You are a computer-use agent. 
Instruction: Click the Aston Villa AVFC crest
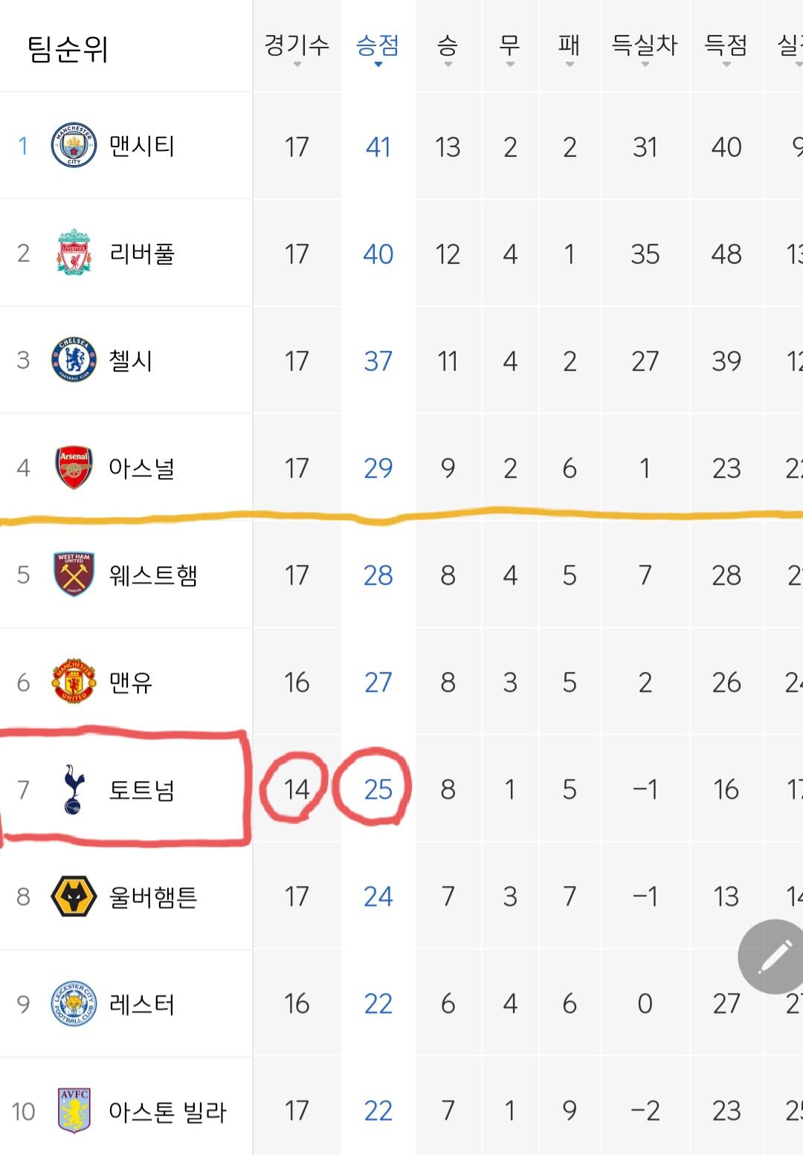point(74,1110)
